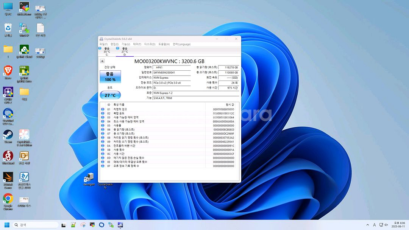
Task: Open the 언어(Language) menu
Action: coord(181,44)
